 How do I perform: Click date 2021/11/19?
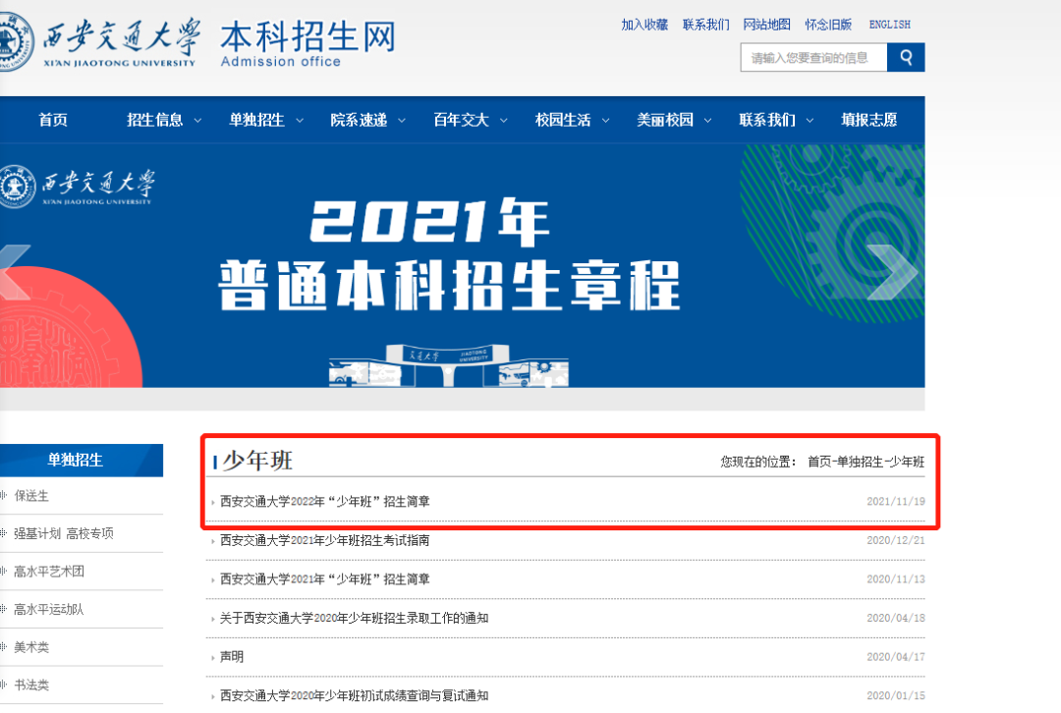tap(896, 501)
